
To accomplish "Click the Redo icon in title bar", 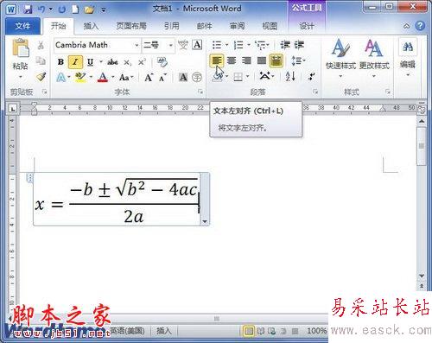I will 62,10.
